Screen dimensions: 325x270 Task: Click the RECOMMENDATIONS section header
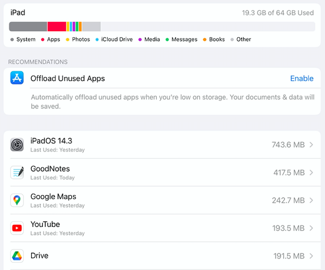tap(38, 62)
